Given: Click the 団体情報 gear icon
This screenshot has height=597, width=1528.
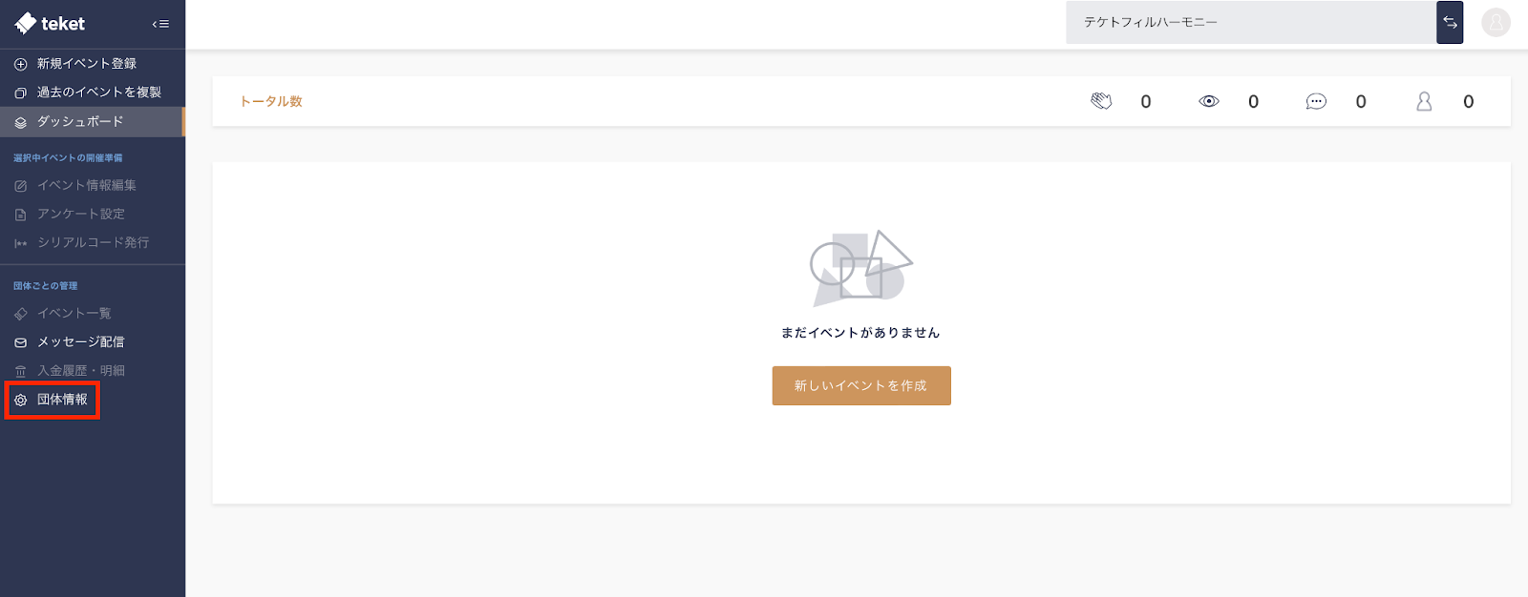Looking at the screenshot, I should (21, 401).
